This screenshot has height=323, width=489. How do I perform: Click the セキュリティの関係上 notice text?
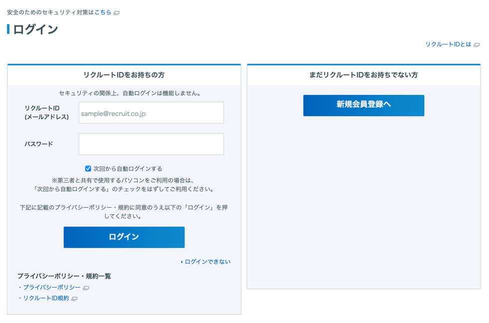pyautogui.click(x=130, y=93)
